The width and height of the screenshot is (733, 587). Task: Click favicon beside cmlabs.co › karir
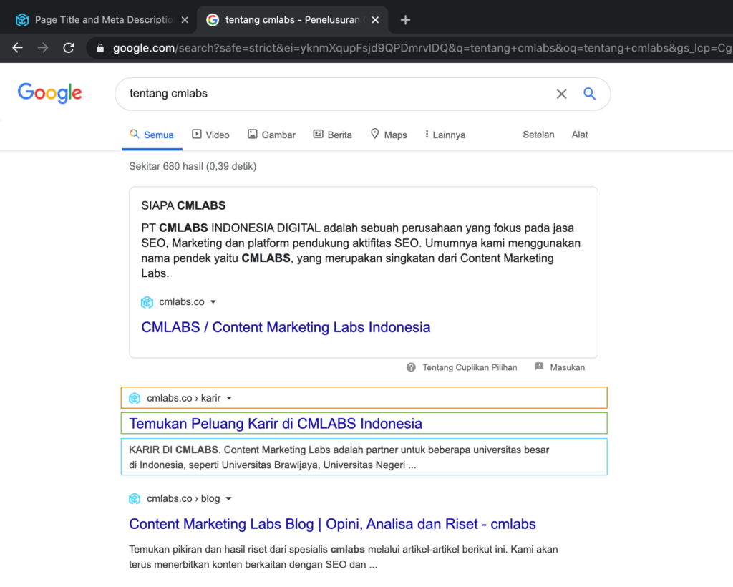tap(135, 398)
